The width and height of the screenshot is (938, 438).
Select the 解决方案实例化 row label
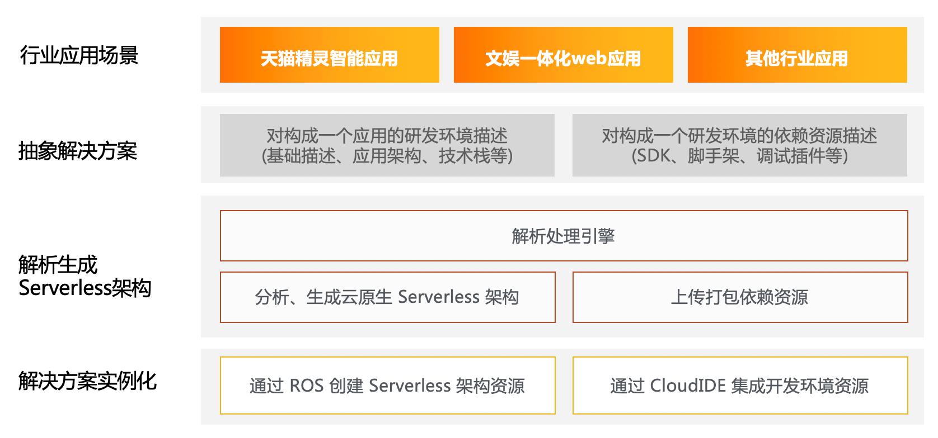click(x=87, y=381)
